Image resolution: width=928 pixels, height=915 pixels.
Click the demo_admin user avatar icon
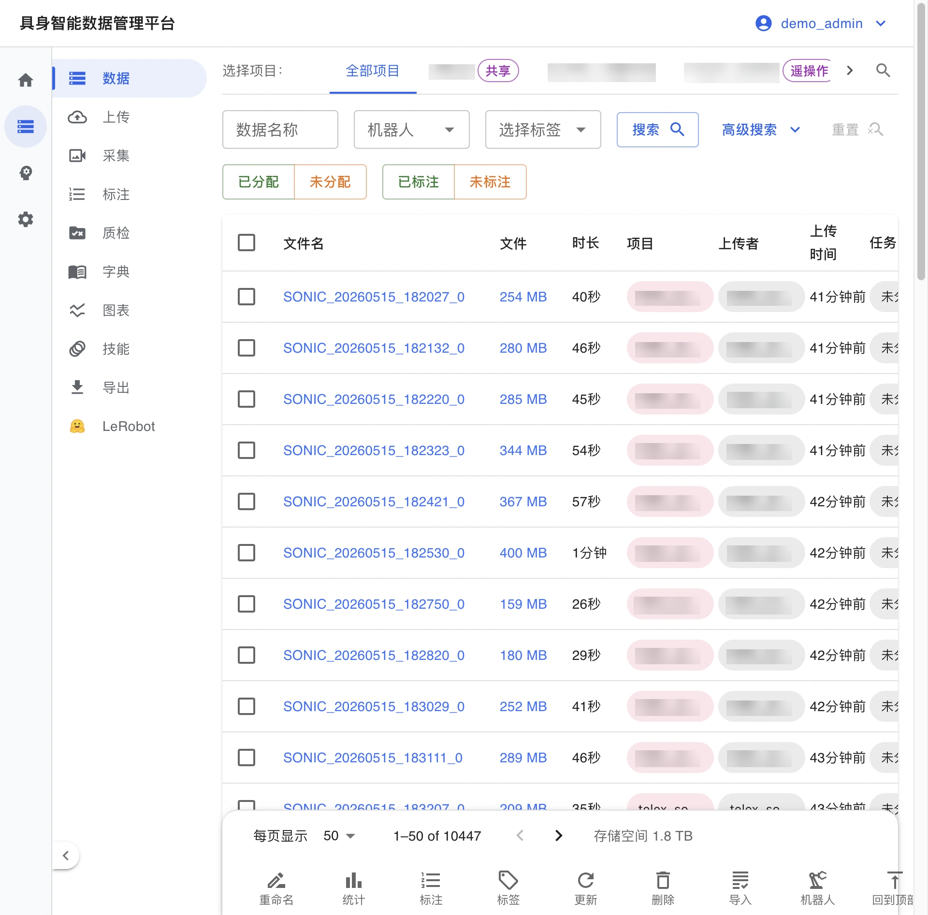(x=764, y=23)
